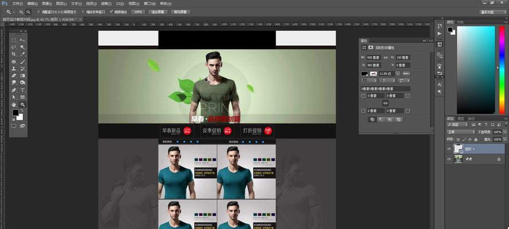Select the Eyedropper tool
This screenshot has width=509, height=229.
[22, 54]
